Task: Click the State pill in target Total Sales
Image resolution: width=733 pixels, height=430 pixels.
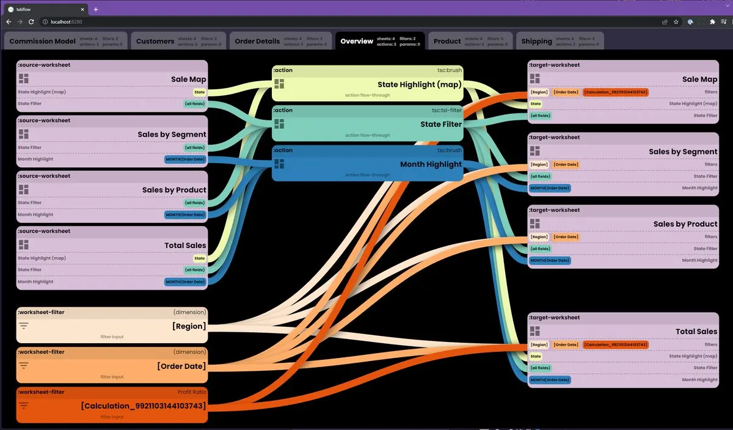Action: coord(536,356)
